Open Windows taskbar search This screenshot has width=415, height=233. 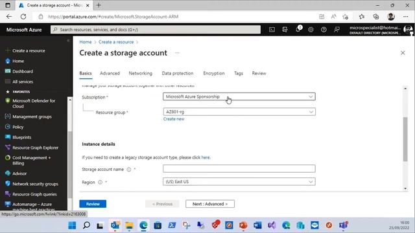click(x=86, y=225)
